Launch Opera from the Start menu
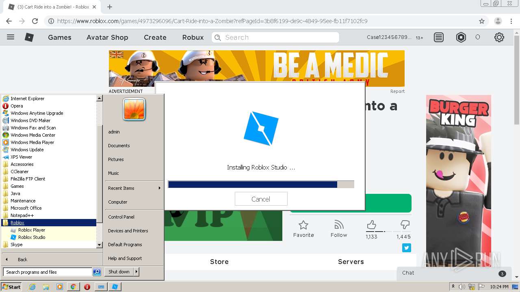520x292 pixels. click(x=17, y=106)
